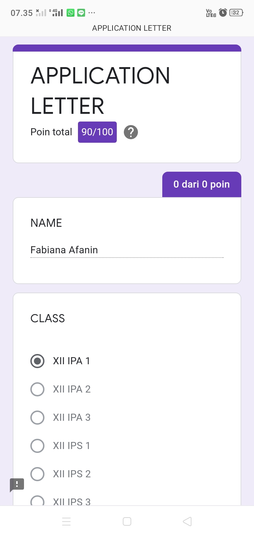Tap the alarm clock status icon
The image size is (254, 537).
223,13
